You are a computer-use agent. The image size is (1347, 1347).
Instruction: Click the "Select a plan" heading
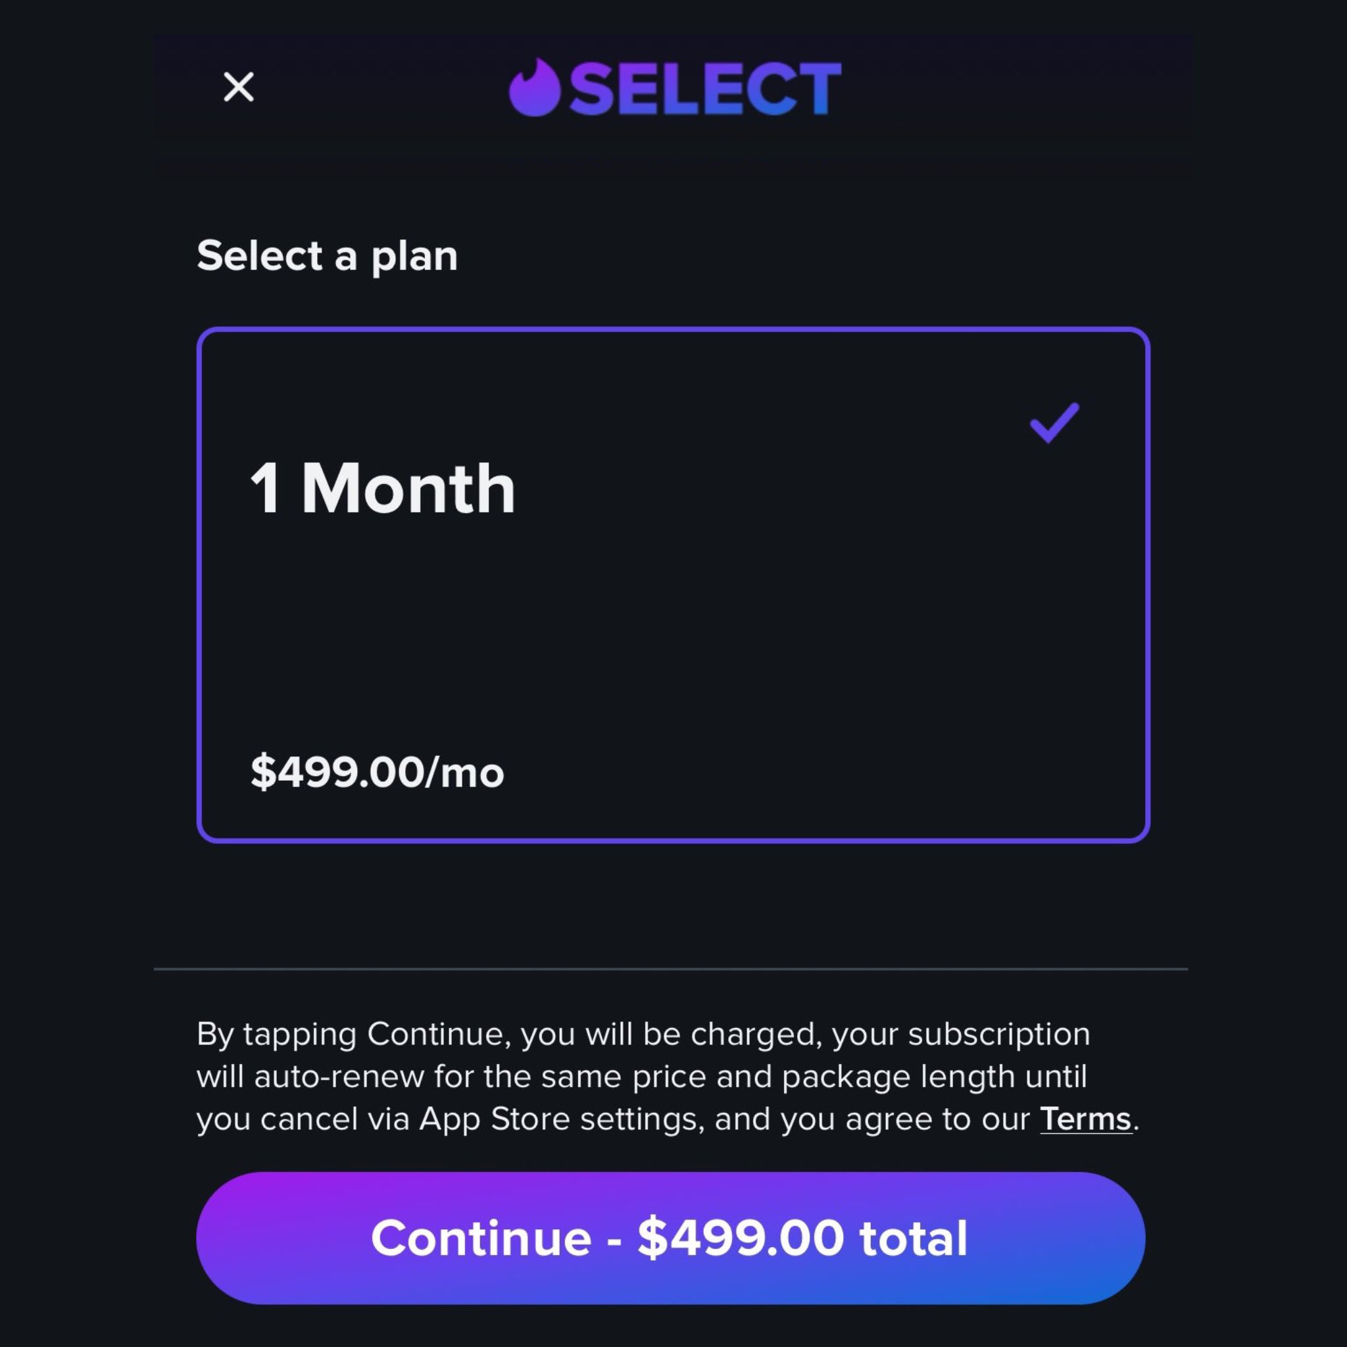coord(327,256)
